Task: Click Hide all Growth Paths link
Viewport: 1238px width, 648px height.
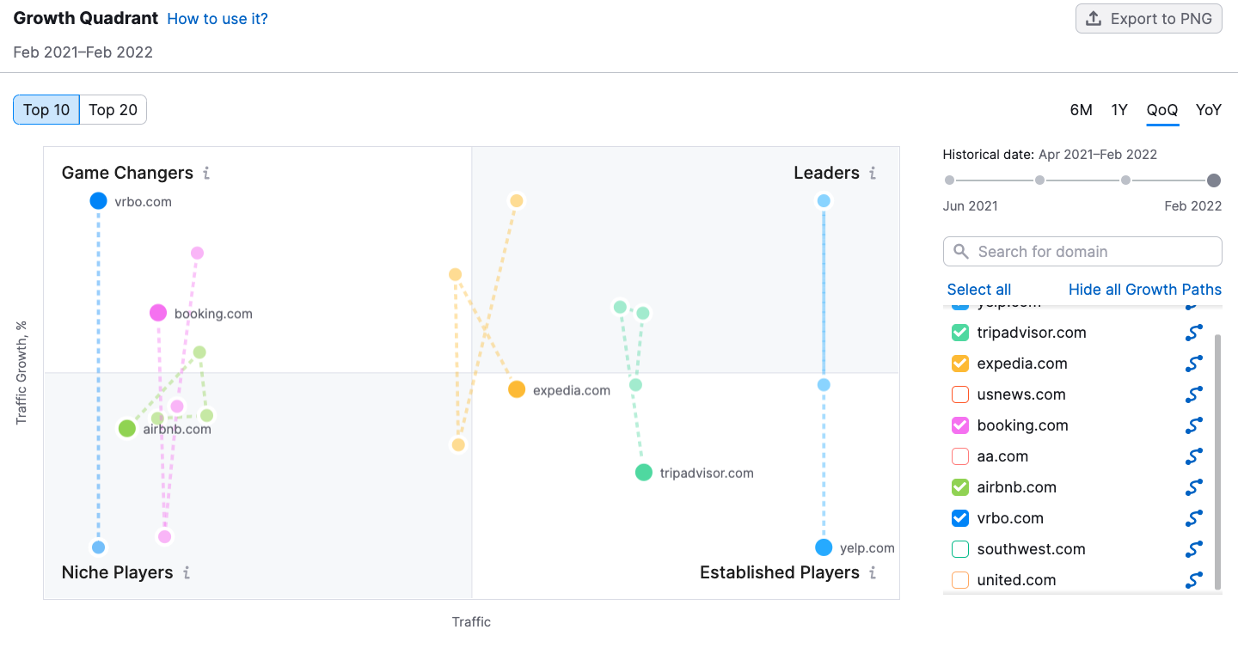Action: (1144, 290)
